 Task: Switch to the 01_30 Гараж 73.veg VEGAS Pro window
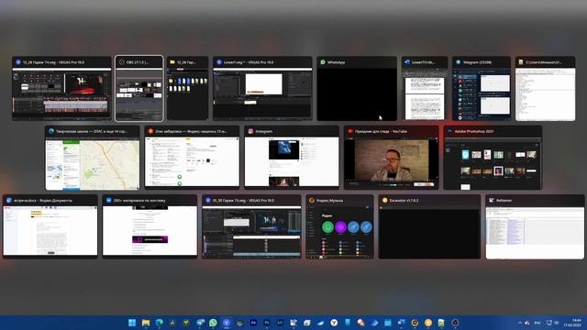[x=251, y=226]
